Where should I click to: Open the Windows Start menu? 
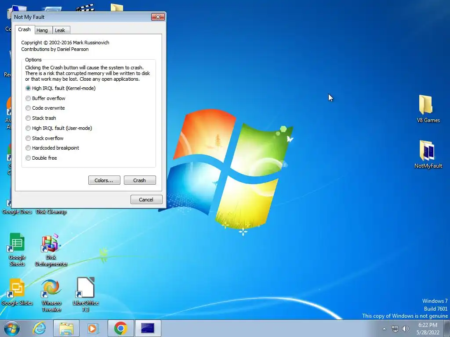tap(12, 328)
